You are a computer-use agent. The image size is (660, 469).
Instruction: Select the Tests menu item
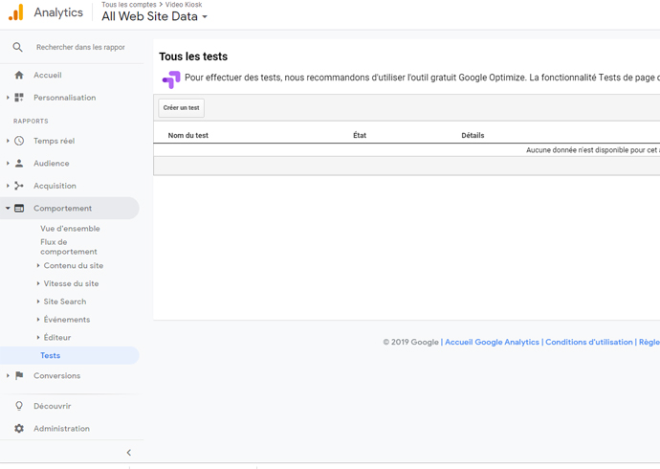coord(50,355)
